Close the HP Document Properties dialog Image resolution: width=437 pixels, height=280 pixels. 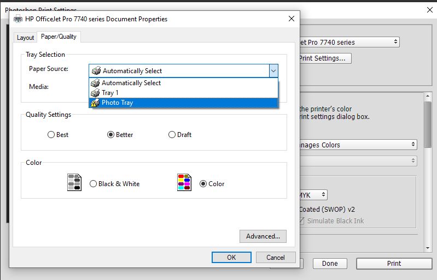point(292,19)
